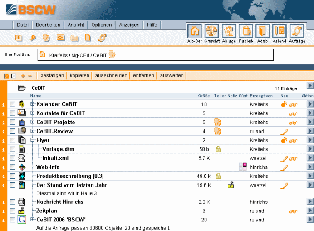Click the search key icon in toolbar
This screenshot has width=314, height=231.
pos(33,38)
